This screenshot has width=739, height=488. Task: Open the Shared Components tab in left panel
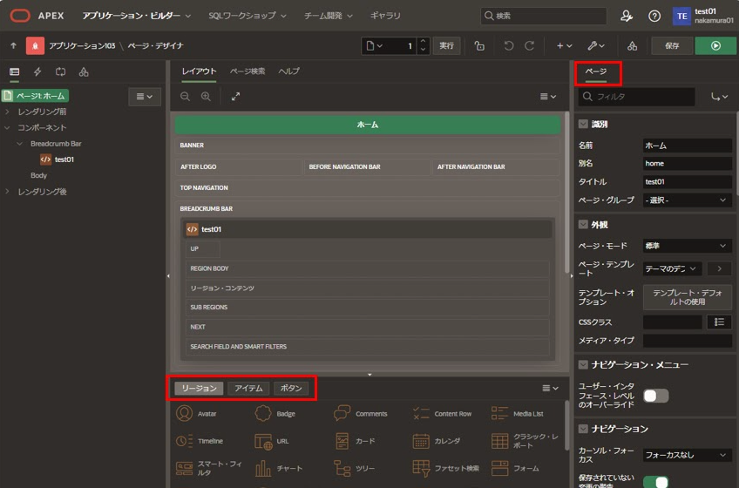tap(84, 71)
